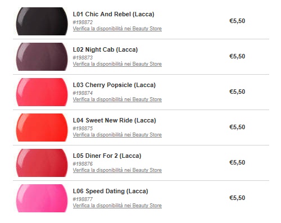Check Beauty Store availability for Chic And Rebel
The image size is (281, 223).
click(117, 29)
